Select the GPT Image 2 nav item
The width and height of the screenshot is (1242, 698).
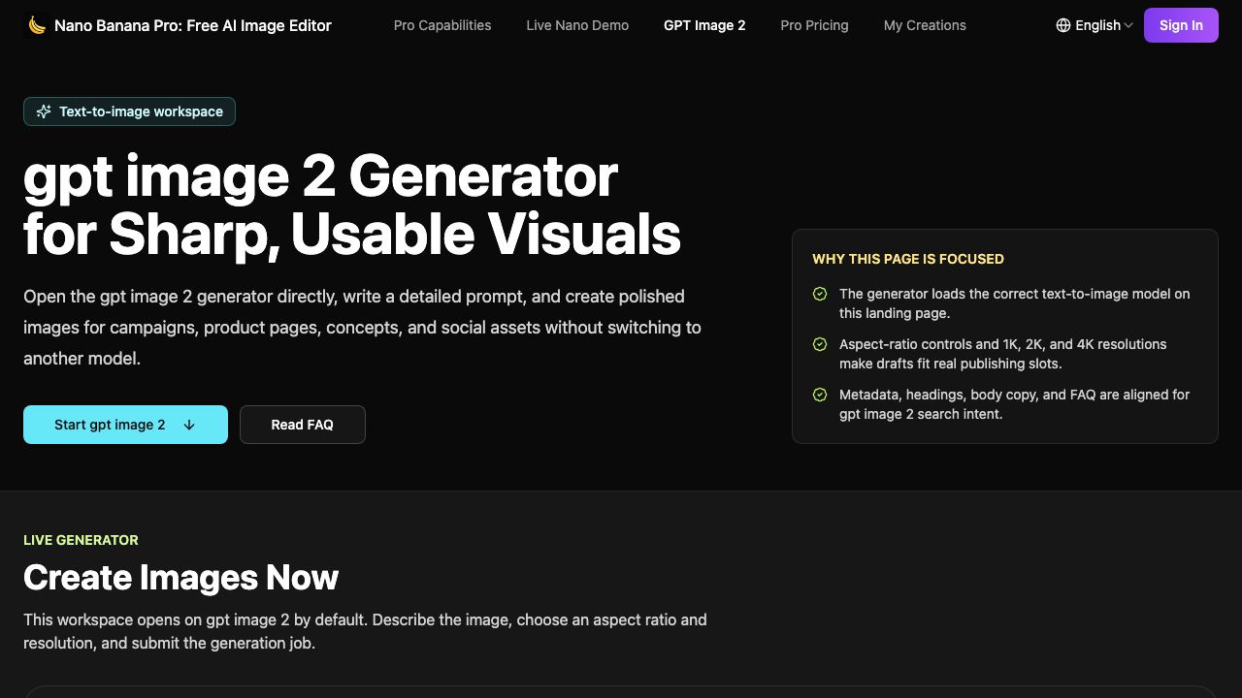704,25
